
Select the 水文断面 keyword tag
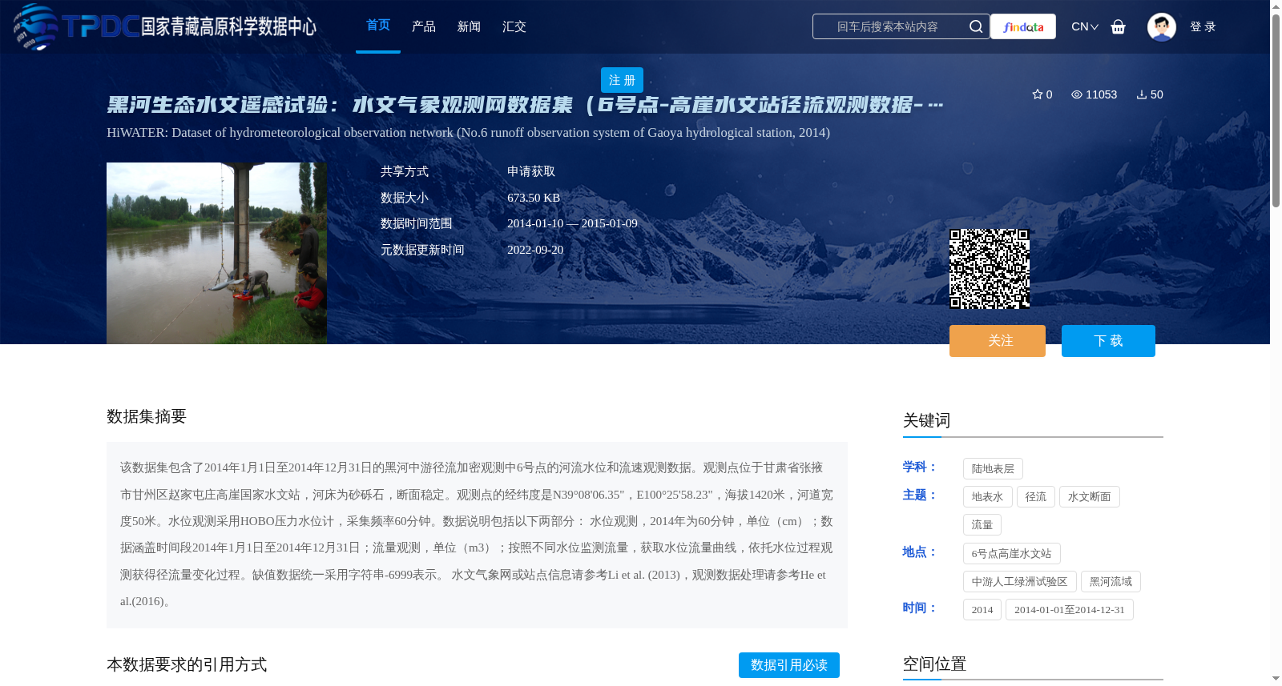[x=1090, y=497]
